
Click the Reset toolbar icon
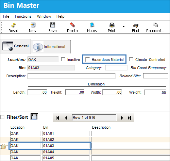click(x=13, y=25)
